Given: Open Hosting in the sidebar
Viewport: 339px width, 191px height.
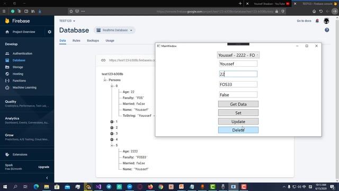Looking at the screenshot, I should tap(17, 74).
